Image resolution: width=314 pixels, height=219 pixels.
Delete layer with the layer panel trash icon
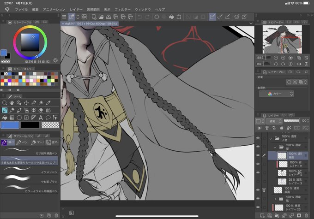306,215
